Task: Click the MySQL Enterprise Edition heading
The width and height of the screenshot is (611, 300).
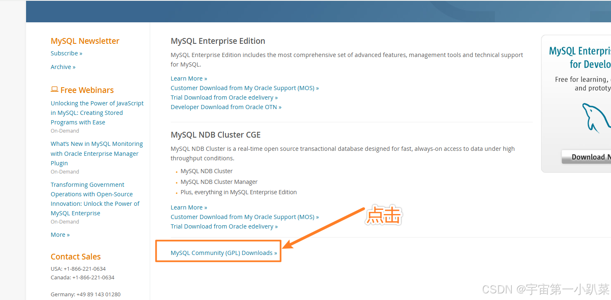Action: (218, 41)
